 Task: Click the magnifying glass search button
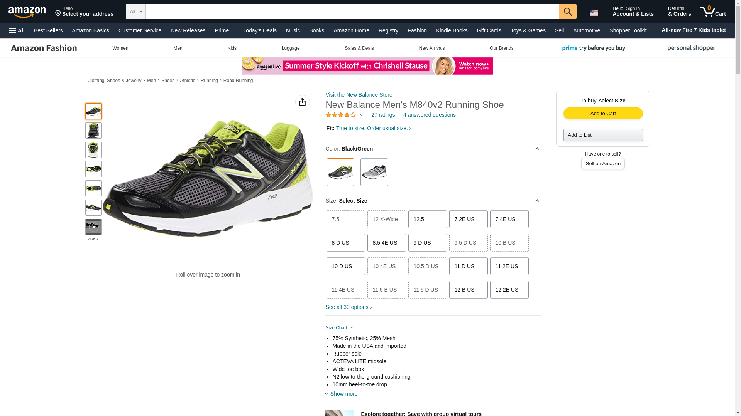click(x=567, y=12)
